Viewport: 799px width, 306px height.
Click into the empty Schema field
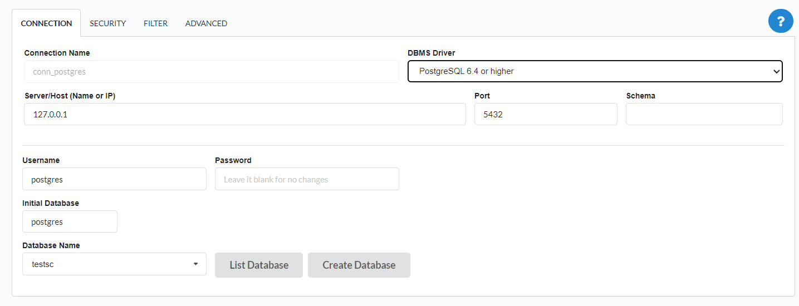tap(704, 114)
